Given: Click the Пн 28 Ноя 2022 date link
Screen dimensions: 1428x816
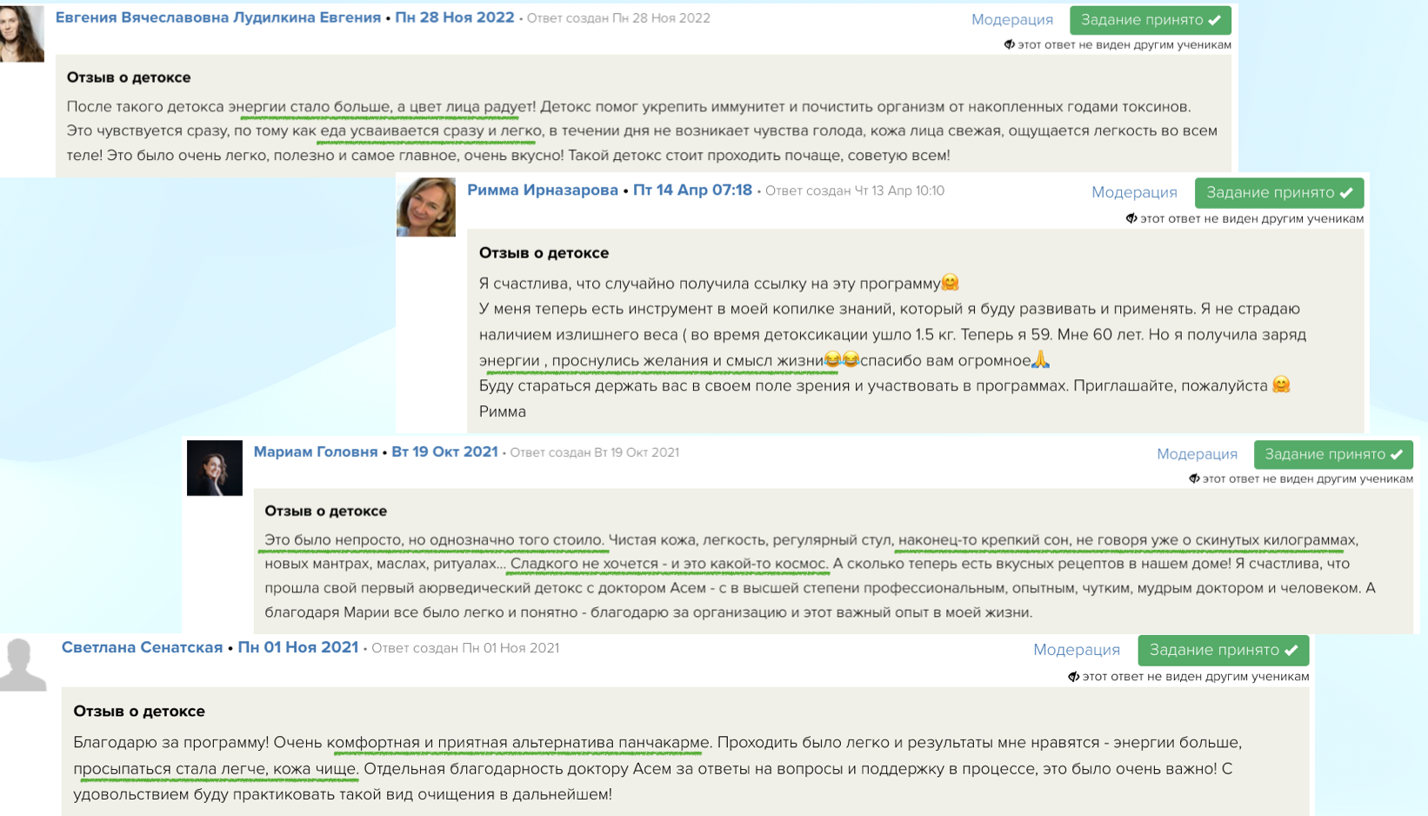Looking at the screenshot, I should [x=454, y=17].
